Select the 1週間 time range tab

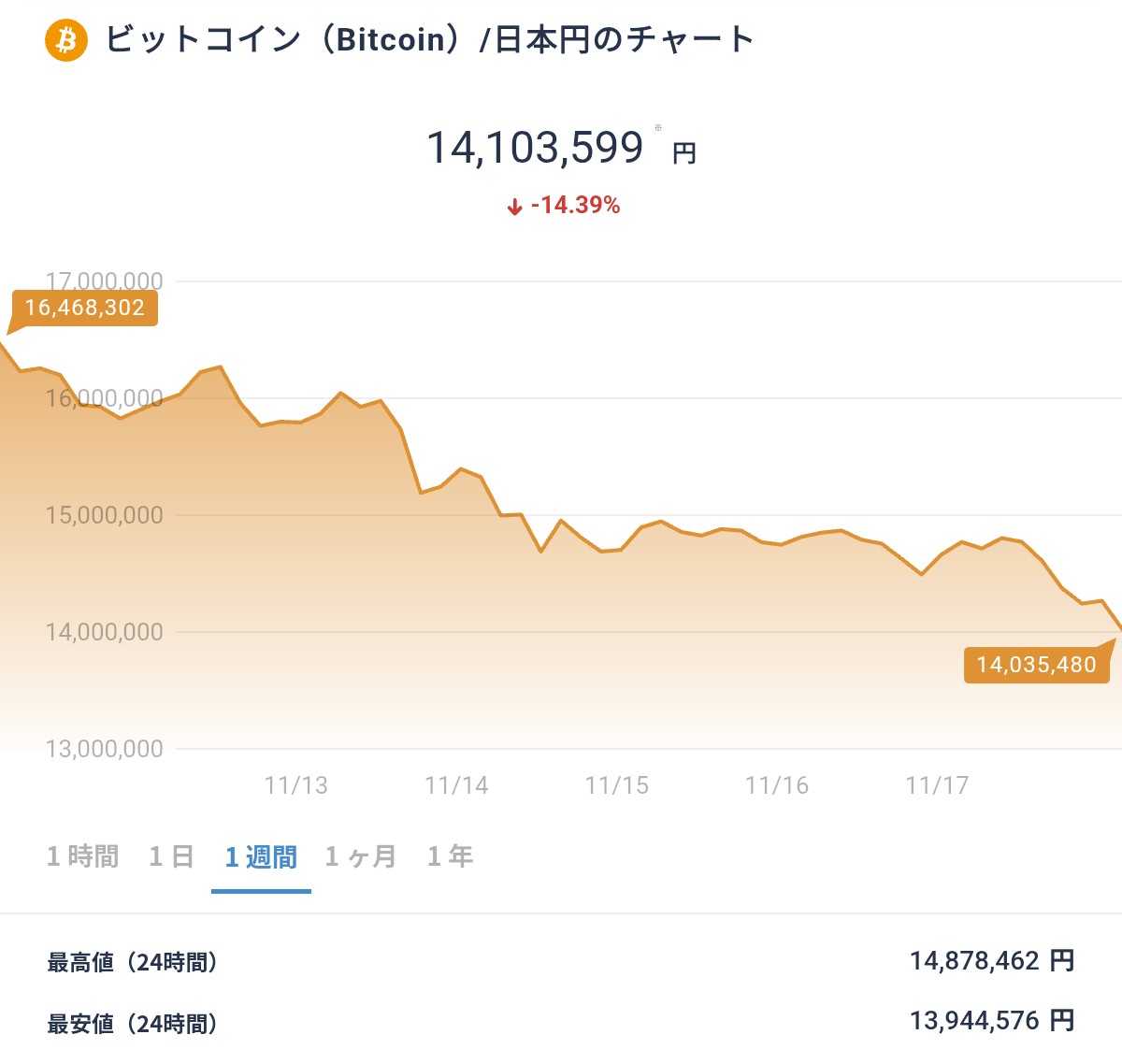[261, 856]
